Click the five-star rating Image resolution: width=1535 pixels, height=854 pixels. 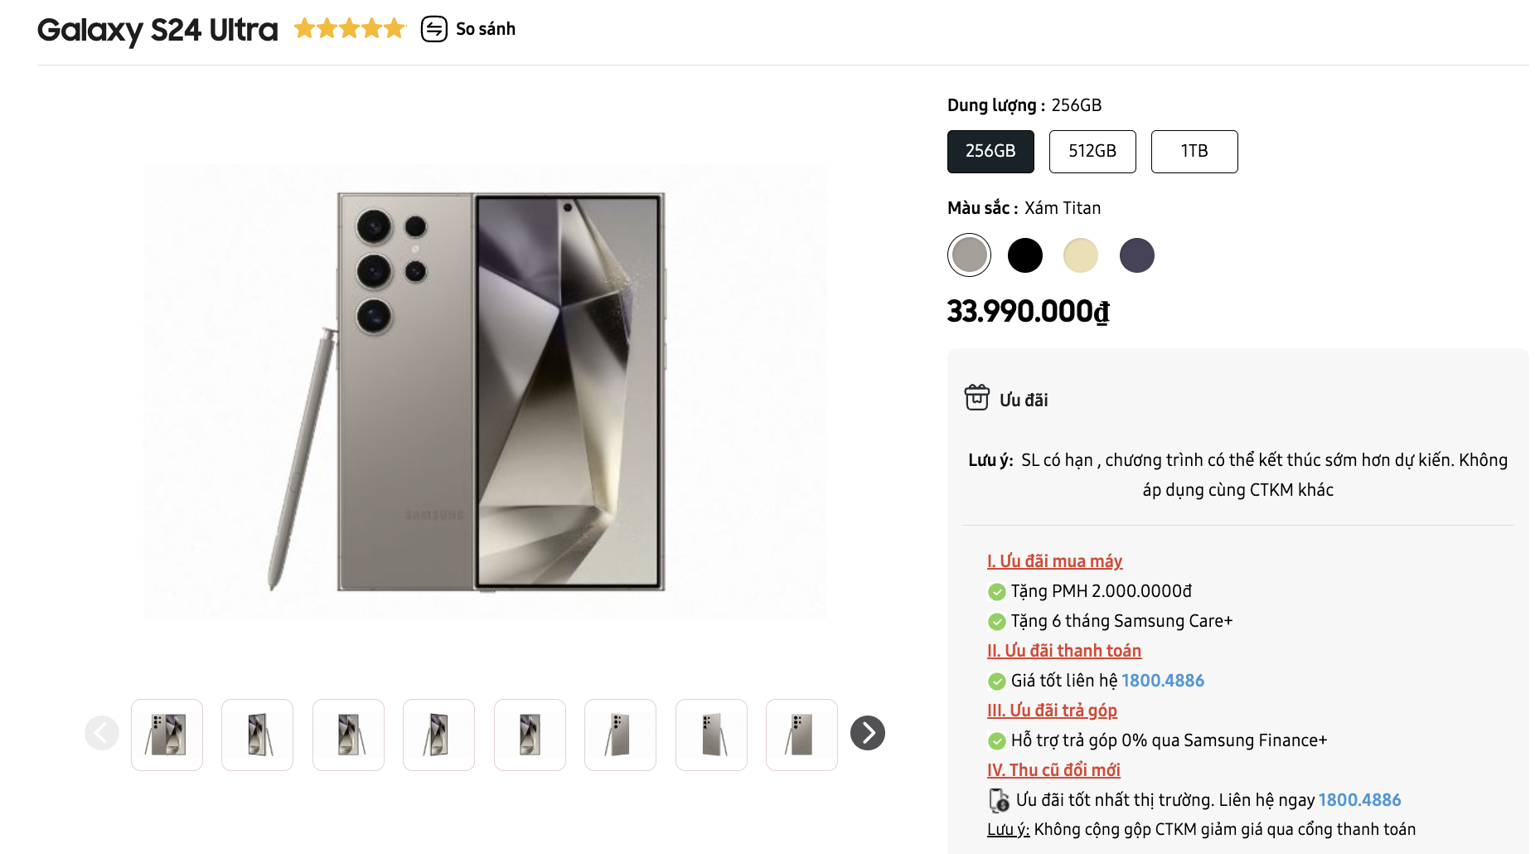click(350, 29)
